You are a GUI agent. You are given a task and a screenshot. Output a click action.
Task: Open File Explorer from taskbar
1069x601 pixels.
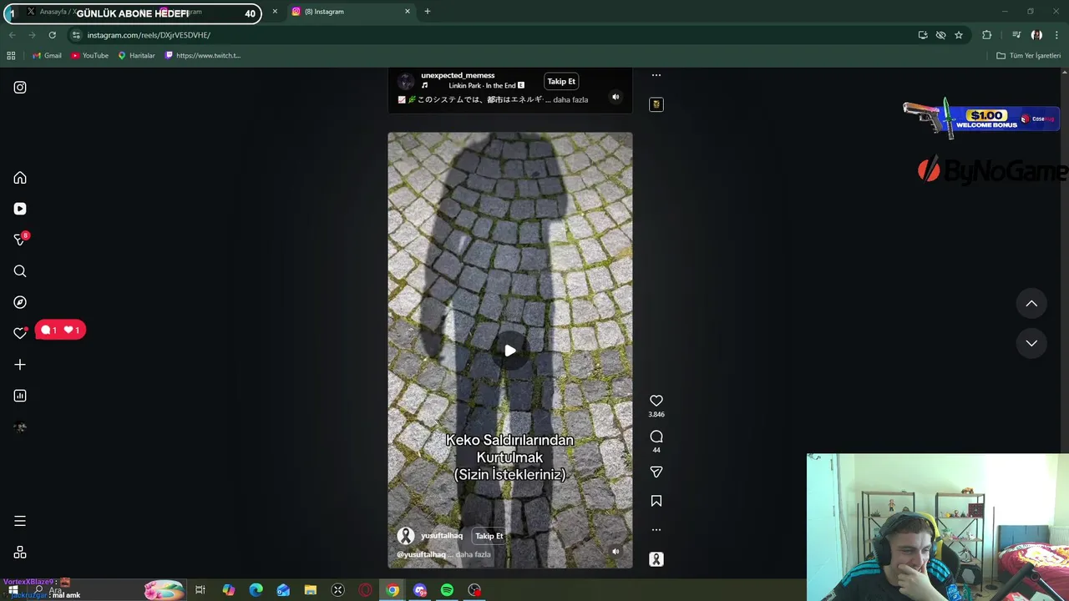tap(310, 590)
